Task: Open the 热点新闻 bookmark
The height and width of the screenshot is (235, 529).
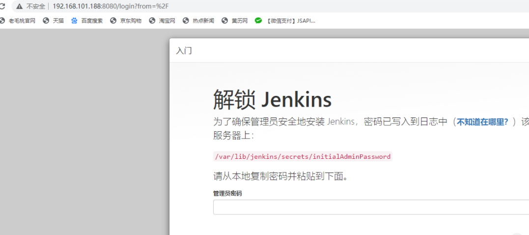Action: point(198,21)
